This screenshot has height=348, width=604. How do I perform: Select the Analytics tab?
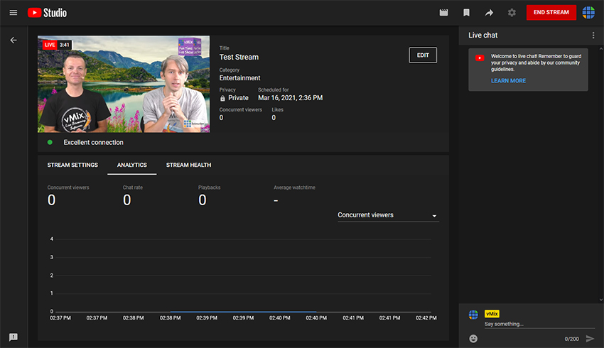[131, 165]
